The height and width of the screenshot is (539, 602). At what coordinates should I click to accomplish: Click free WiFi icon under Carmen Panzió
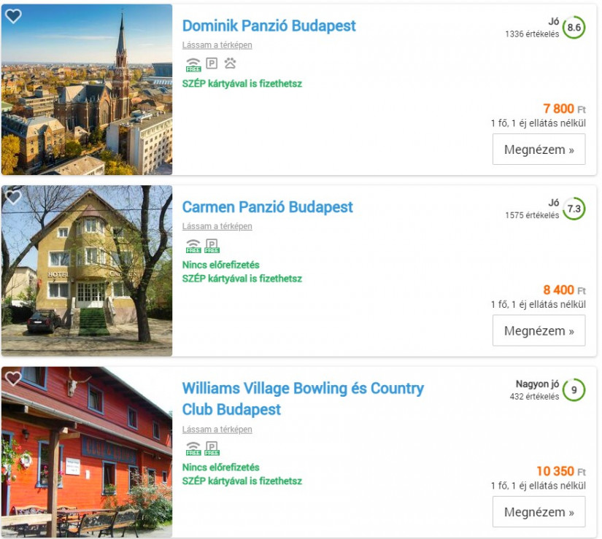(x=193, y=246)
